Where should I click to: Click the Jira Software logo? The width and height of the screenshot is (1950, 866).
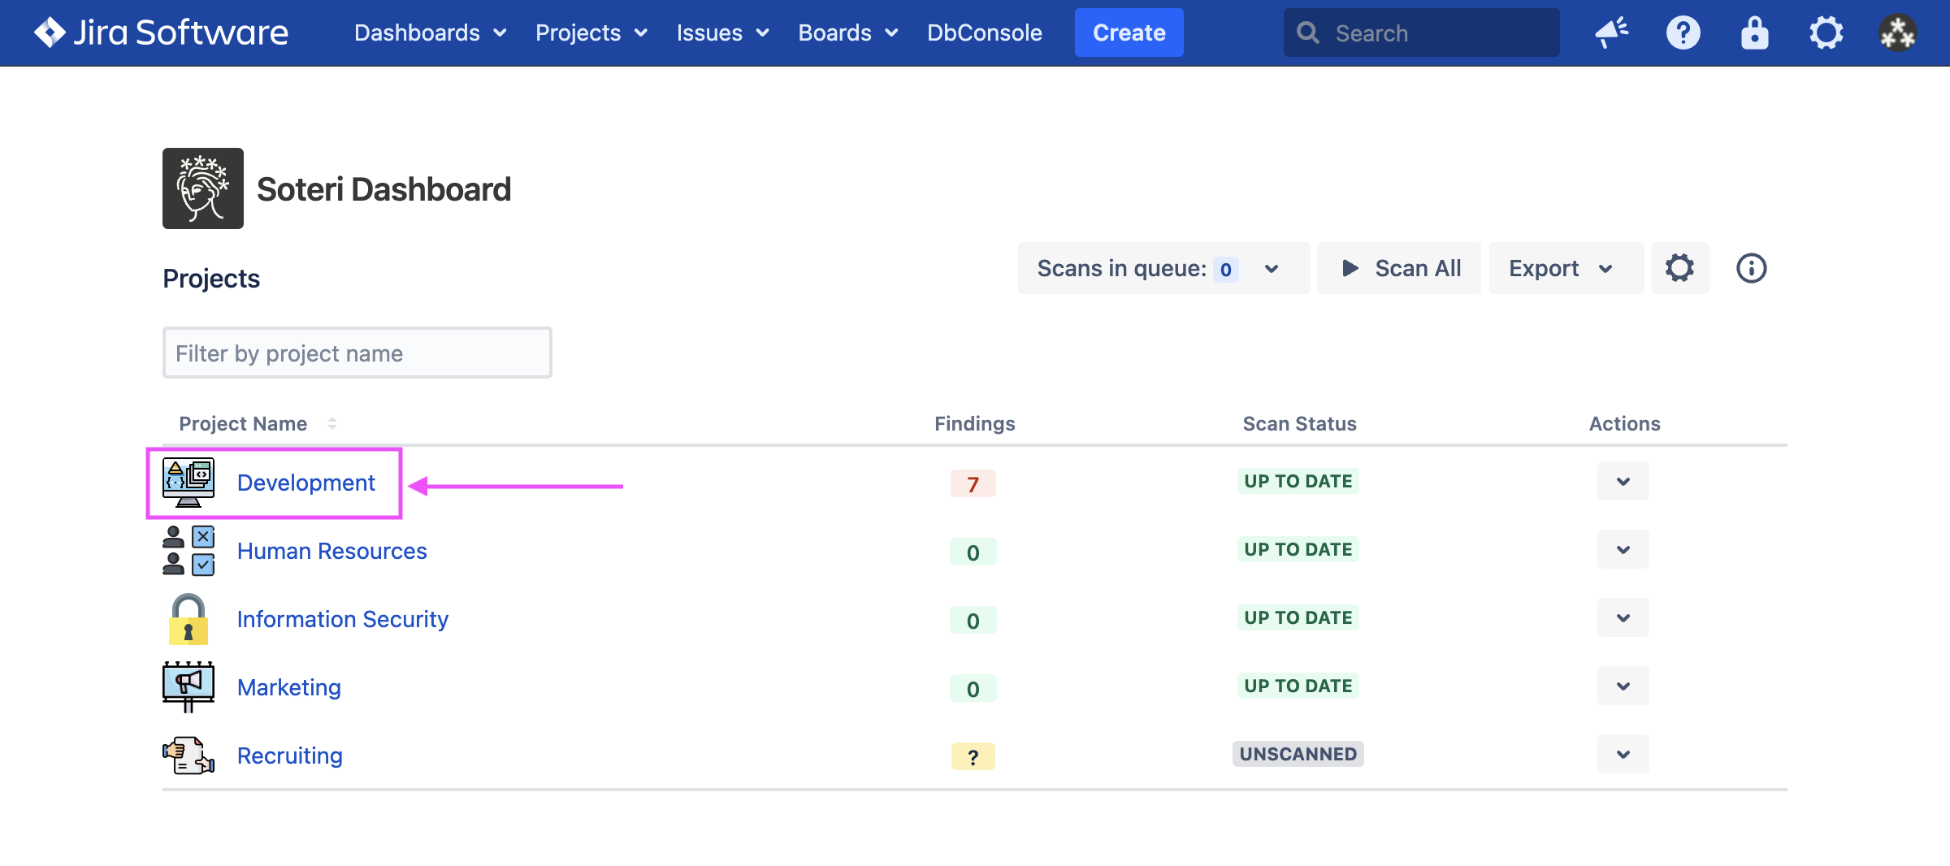pyautogui.click(x=161, y=32)
